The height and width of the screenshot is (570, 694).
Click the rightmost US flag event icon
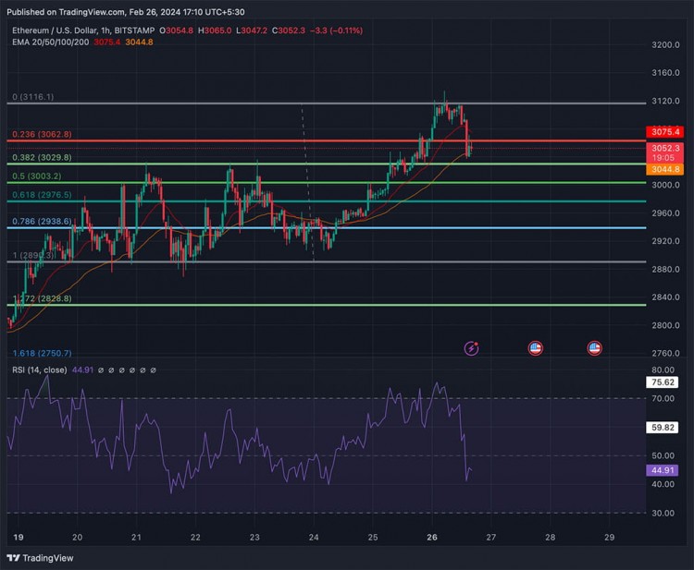[595, 348]
